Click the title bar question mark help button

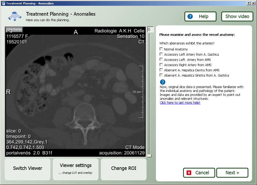(x=248, y=3)
